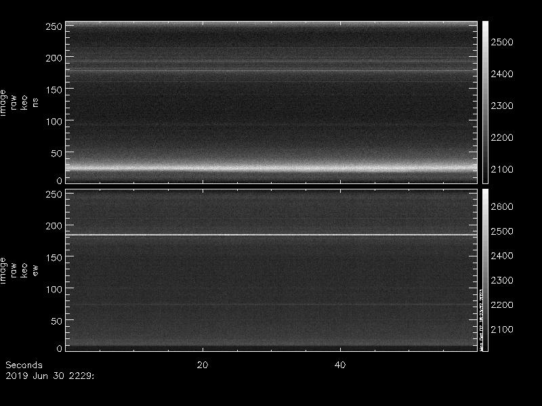Click the 'Seconds' x-axis label

click(x=24, y=365)
